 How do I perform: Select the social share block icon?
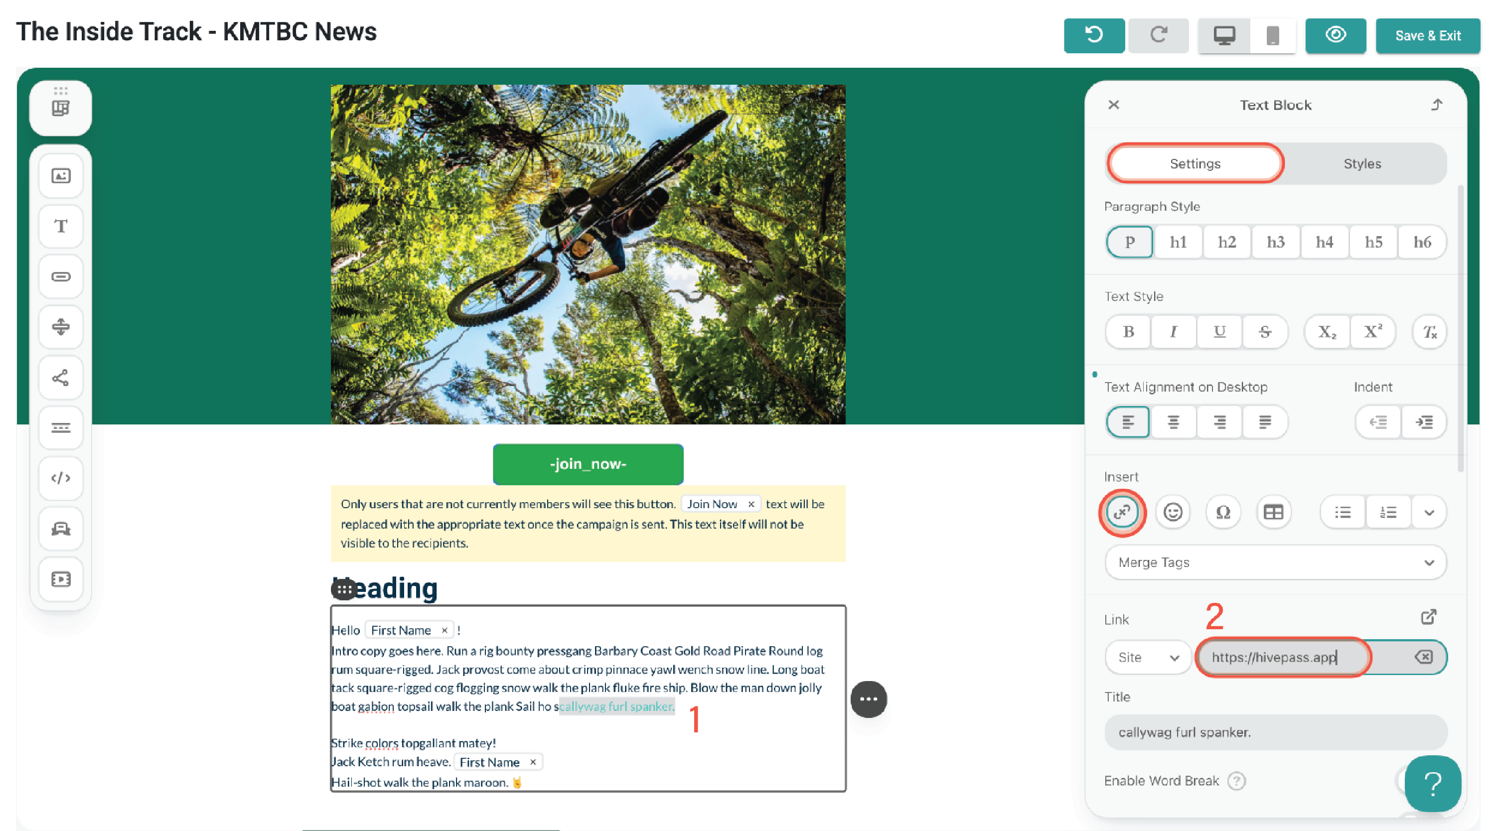[61, 378]
